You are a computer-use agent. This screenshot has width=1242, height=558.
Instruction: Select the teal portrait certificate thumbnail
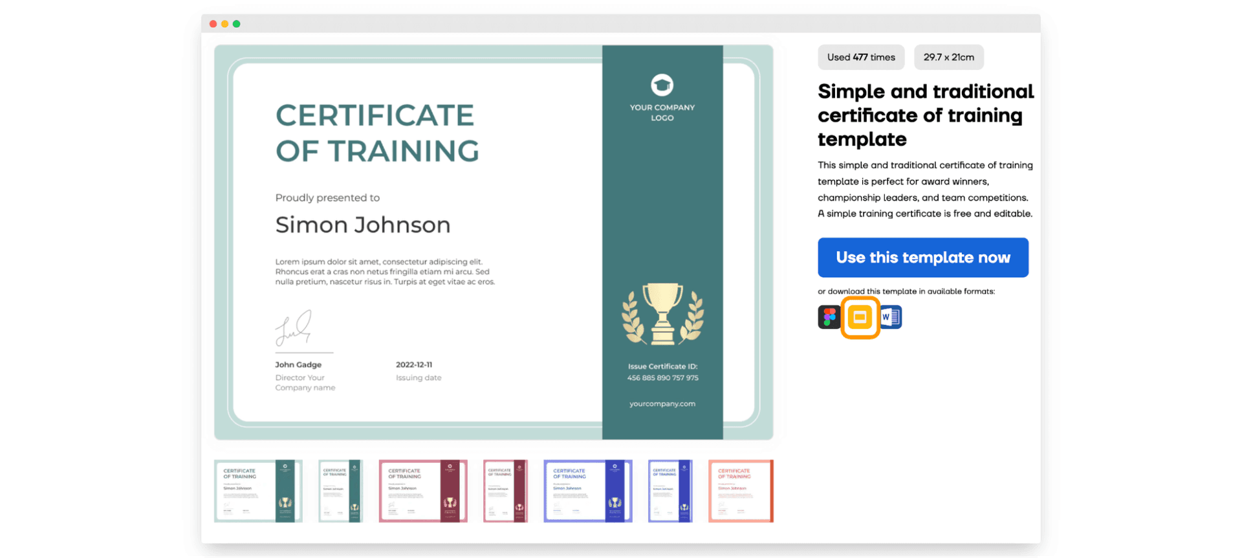tap(340, 491)
